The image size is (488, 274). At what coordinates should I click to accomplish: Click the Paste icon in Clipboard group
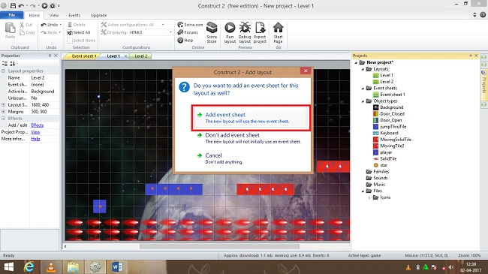click(10, 28)
